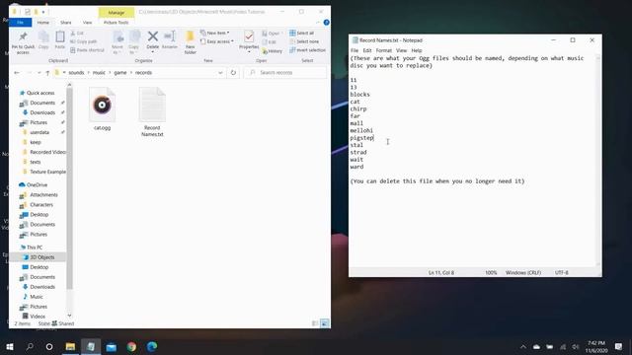The image size is (632, 355).
Task: Switch to Picture Tools tab
Action: click(x=117, y=23)
